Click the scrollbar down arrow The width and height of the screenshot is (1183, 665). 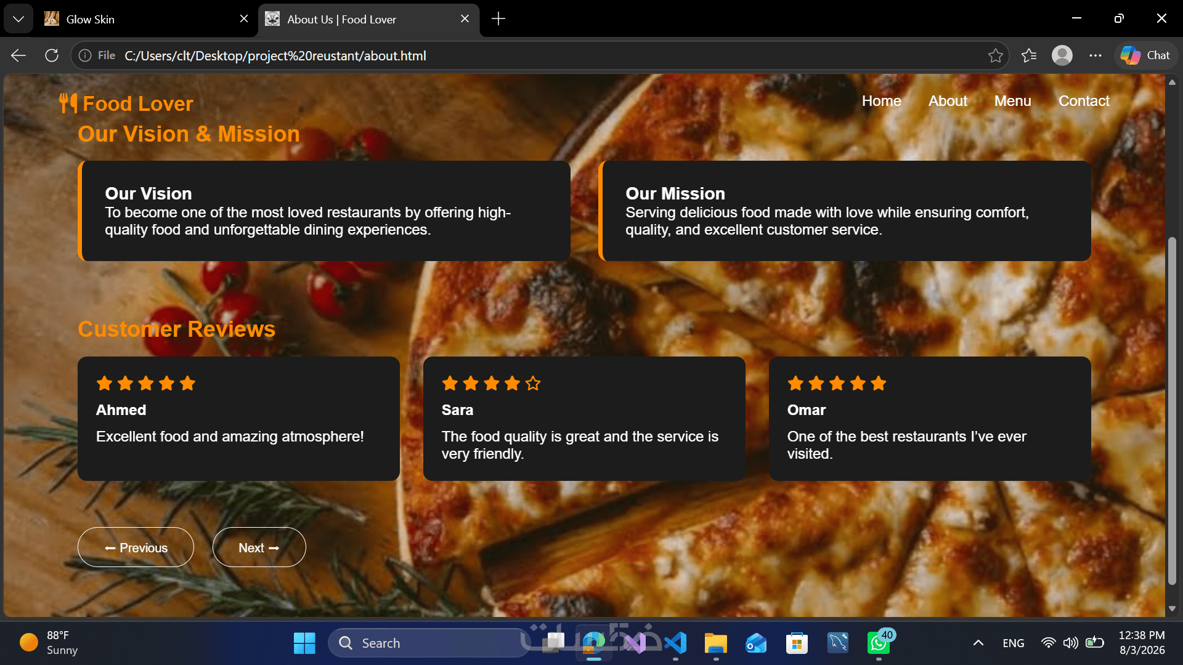click(x=1172, y=609)
